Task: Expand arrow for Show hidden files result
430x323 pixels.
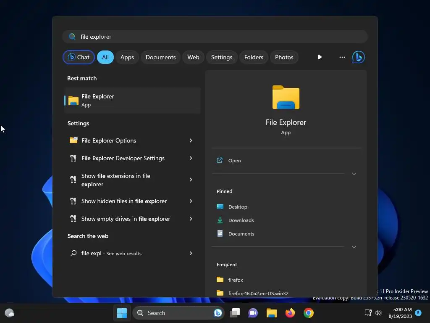Action: pos(191,201)
